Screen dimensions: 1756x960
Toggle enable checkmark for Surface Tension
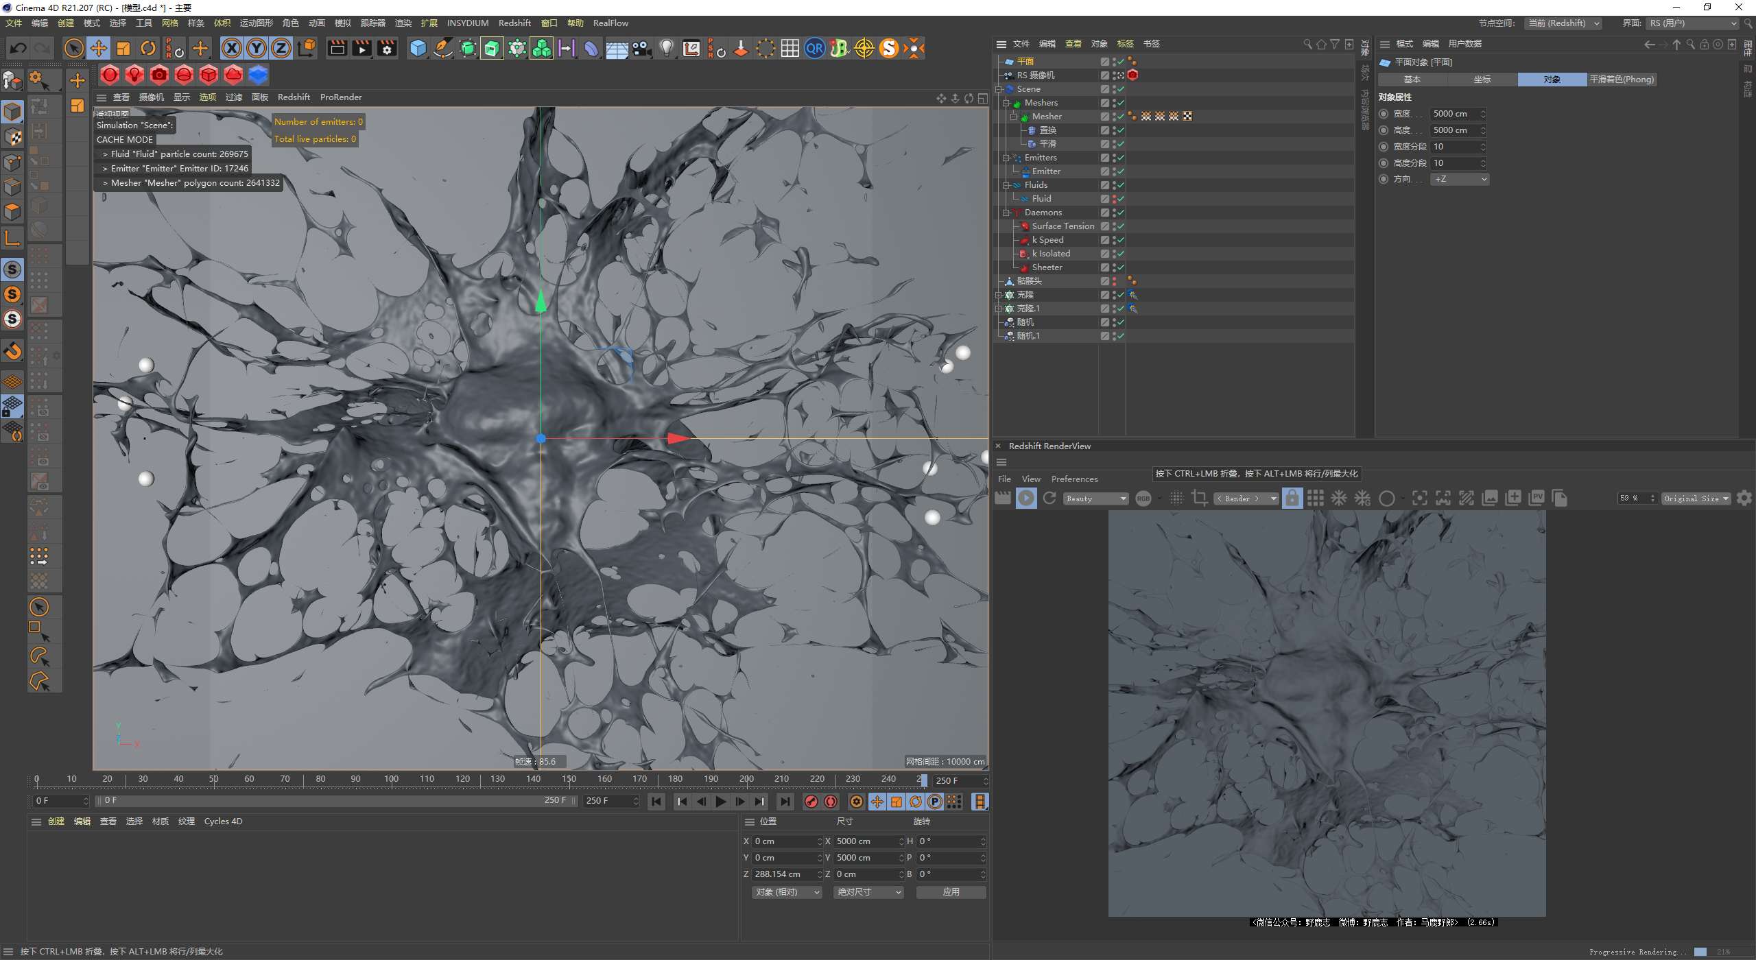[1120, 226]
